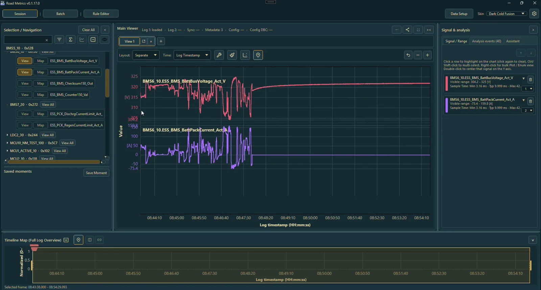This screenshot has width=541, height=290.
Task: Toggle the Timeline Map pin marker button
Action: [78, 240]
